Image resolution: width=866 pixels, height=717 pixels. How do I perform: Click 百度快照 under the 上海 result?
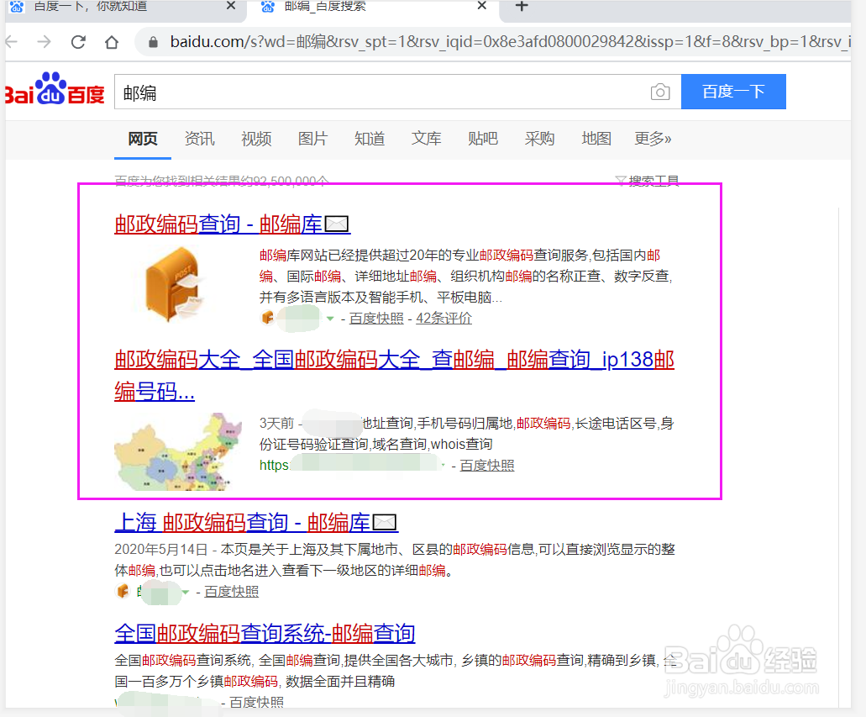tap(232, 592)
